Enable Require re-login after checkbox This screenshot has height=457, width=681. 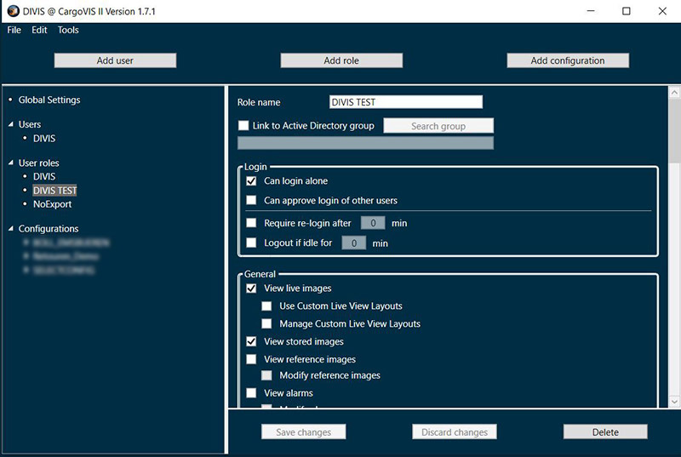(x=251, y=223)
